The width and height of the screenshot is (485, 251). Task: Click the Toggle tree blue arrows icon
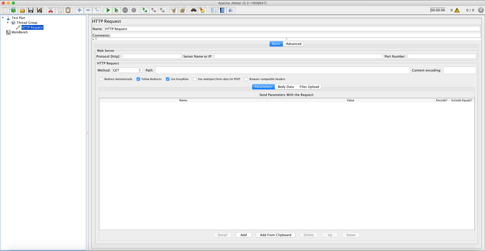(96, 10)
